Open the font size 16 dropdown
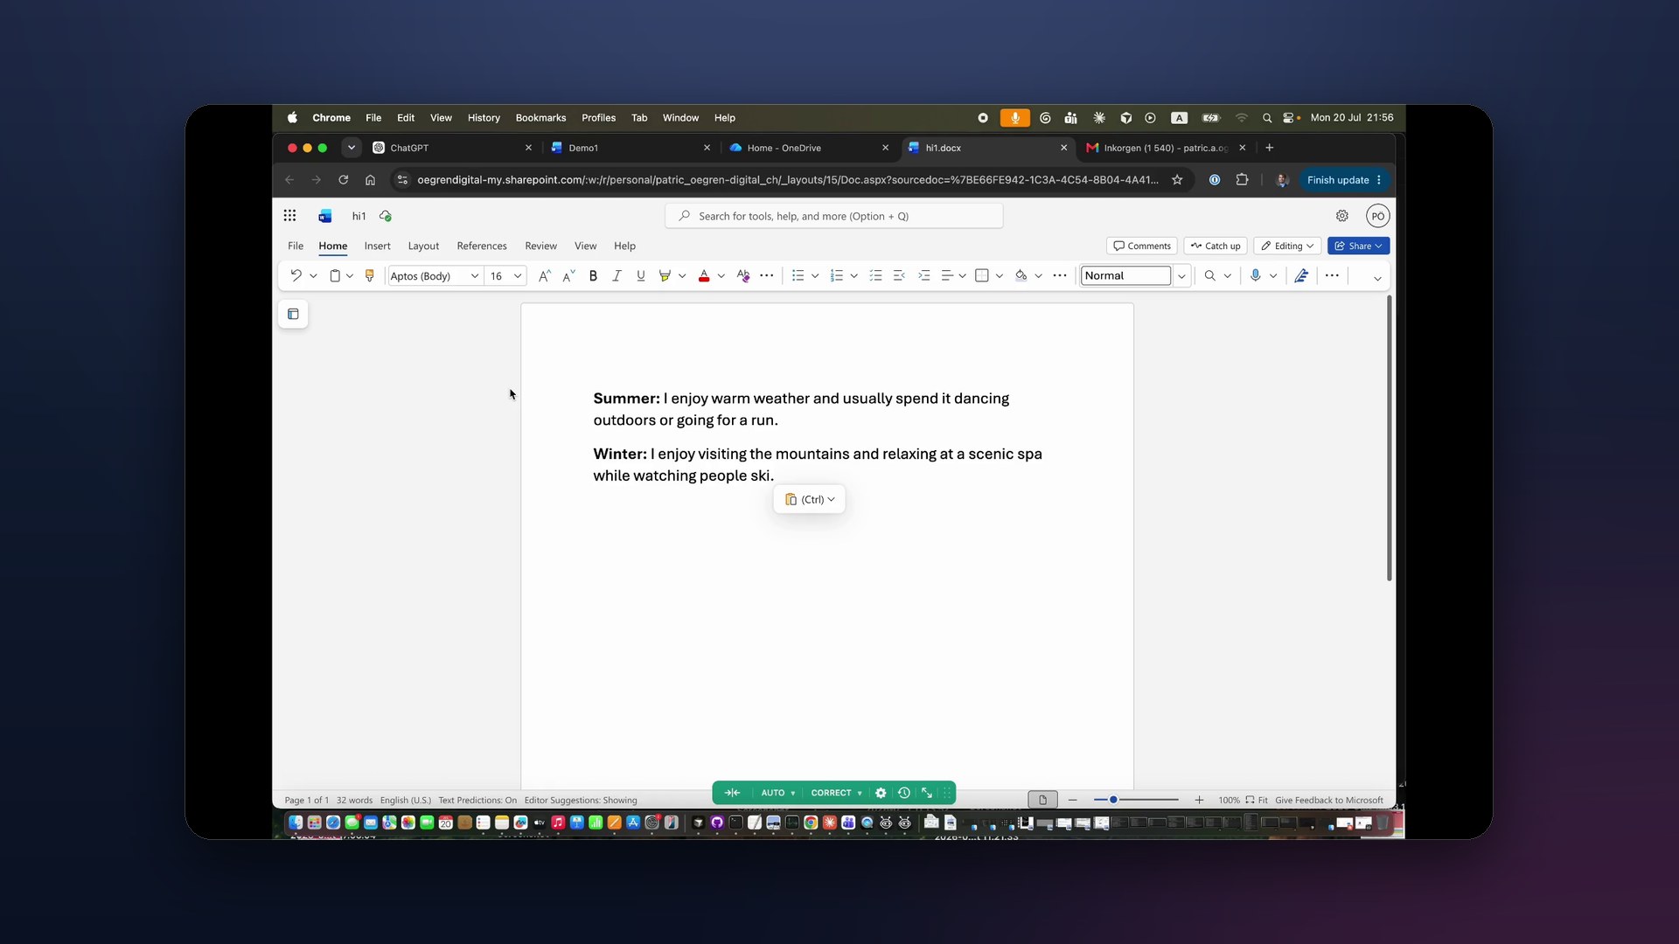Viewport: 1679px width, 944px height. [517, 276]
